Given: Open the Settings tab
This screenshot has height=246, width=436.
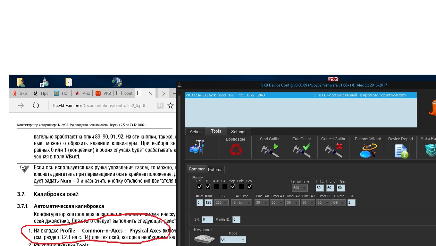Looking at the screenshot, I should tap(239, 132).
